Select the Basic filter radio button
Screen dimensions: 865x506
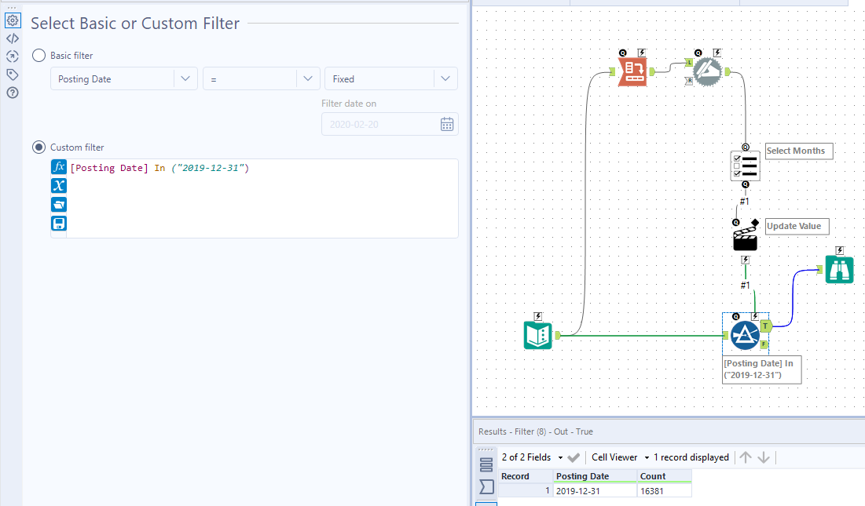click(38, 56)
